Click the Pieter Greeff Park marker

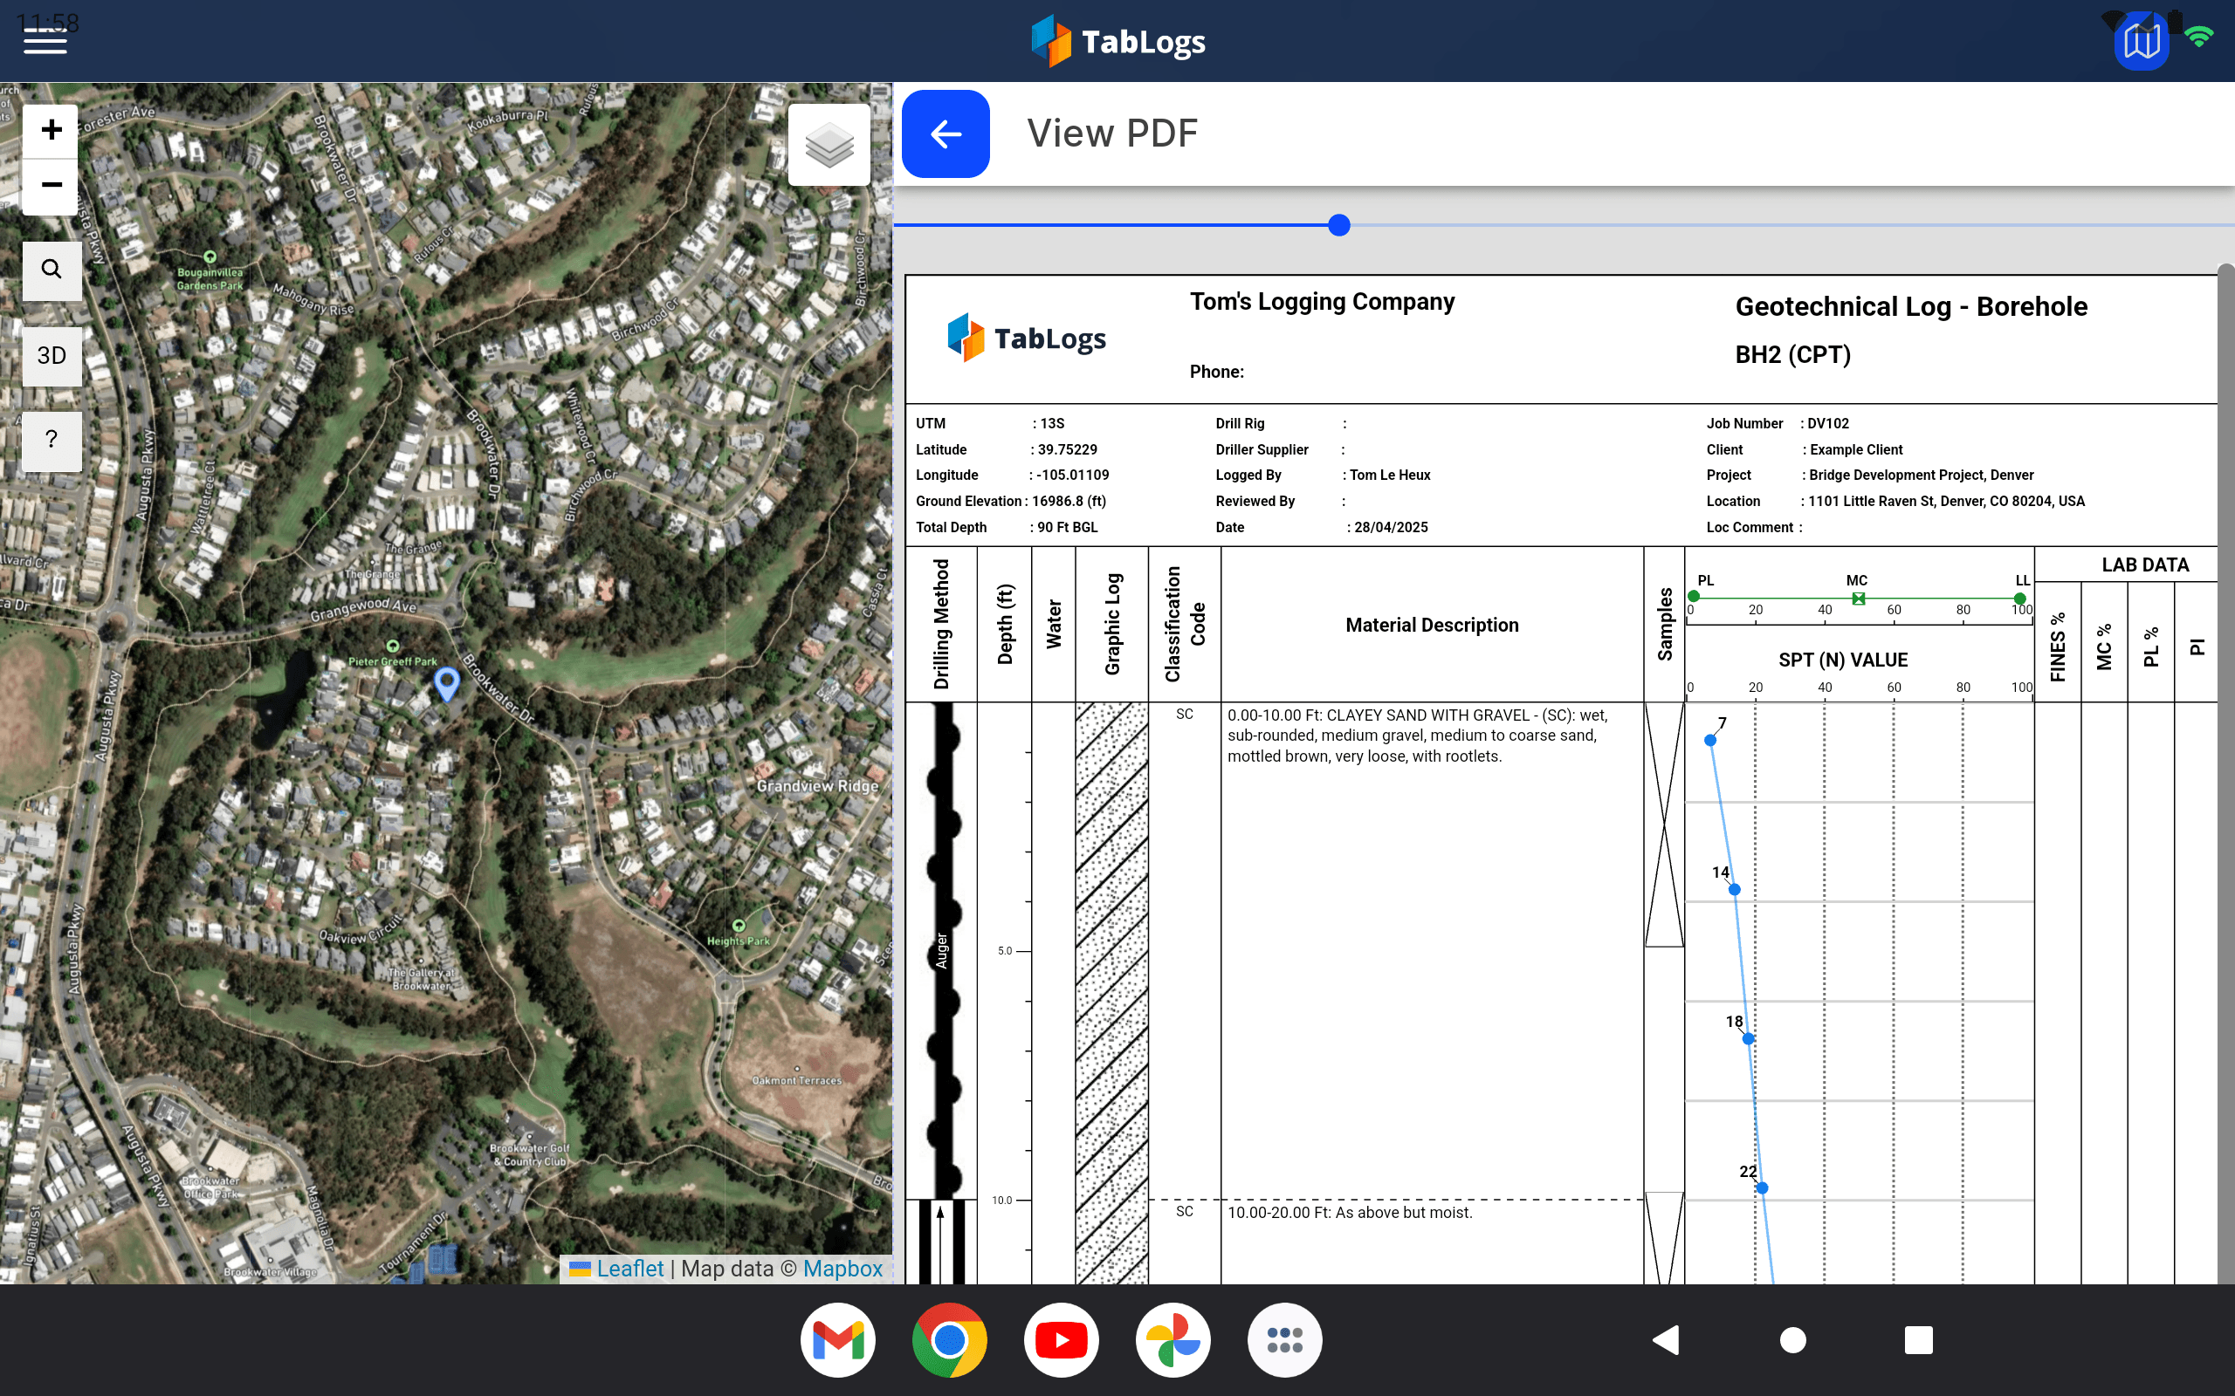393,647
